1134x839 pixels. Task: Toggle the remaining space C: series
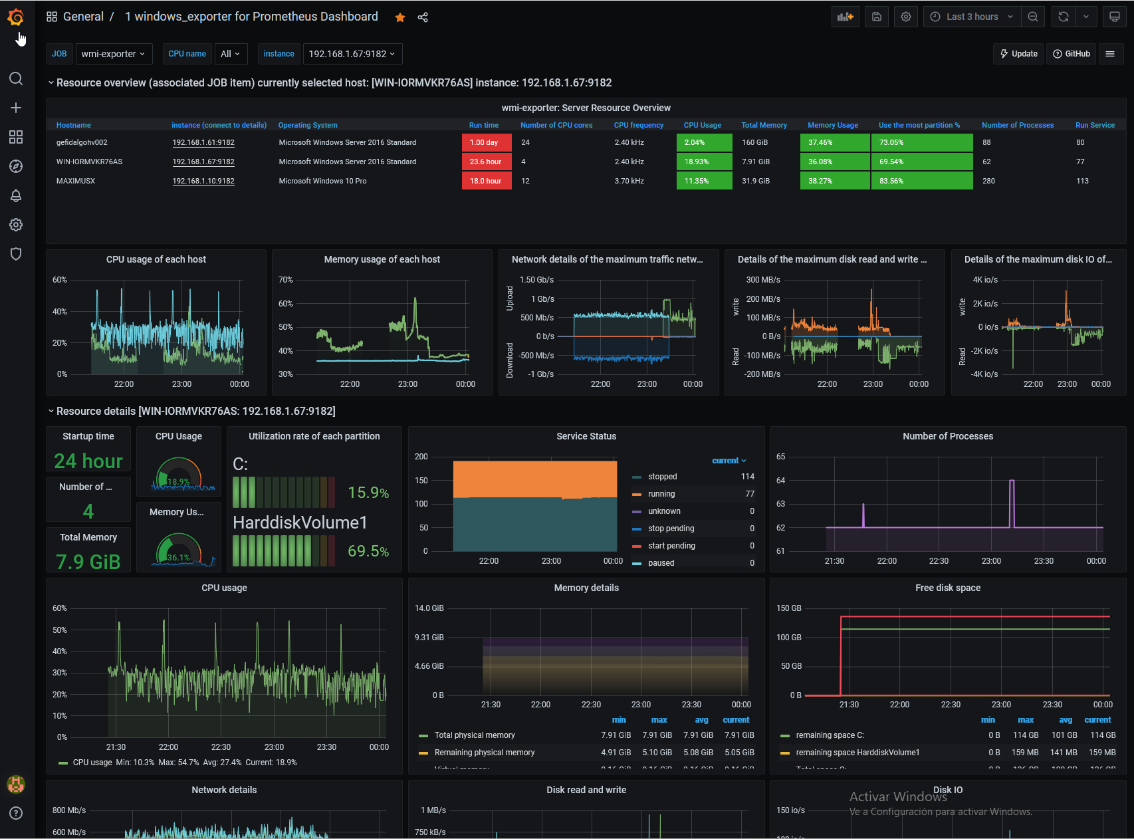[x=830, y=735]
